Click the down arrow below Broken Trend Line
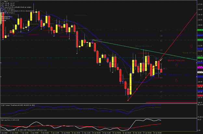Screen dimensions: 203x134 pyautogui.click(x=176, y=65)
